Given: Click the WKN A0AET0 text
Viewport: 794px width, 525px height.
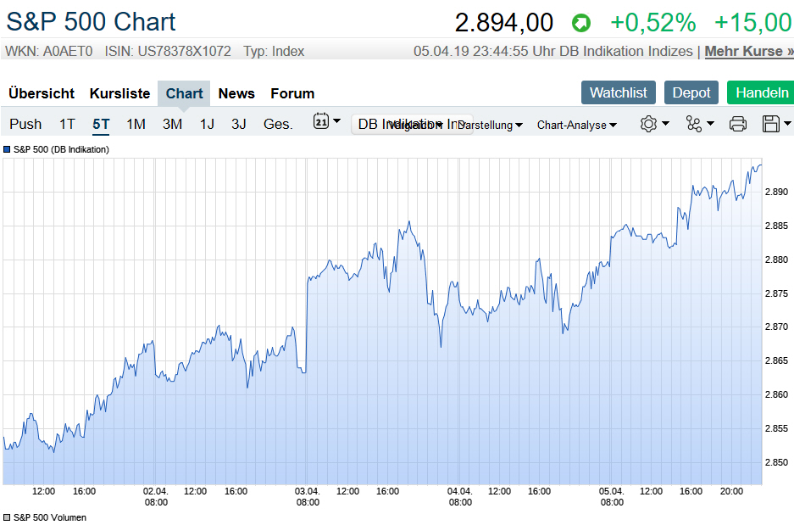Looking at the screenshot, I should pos(48,51).
